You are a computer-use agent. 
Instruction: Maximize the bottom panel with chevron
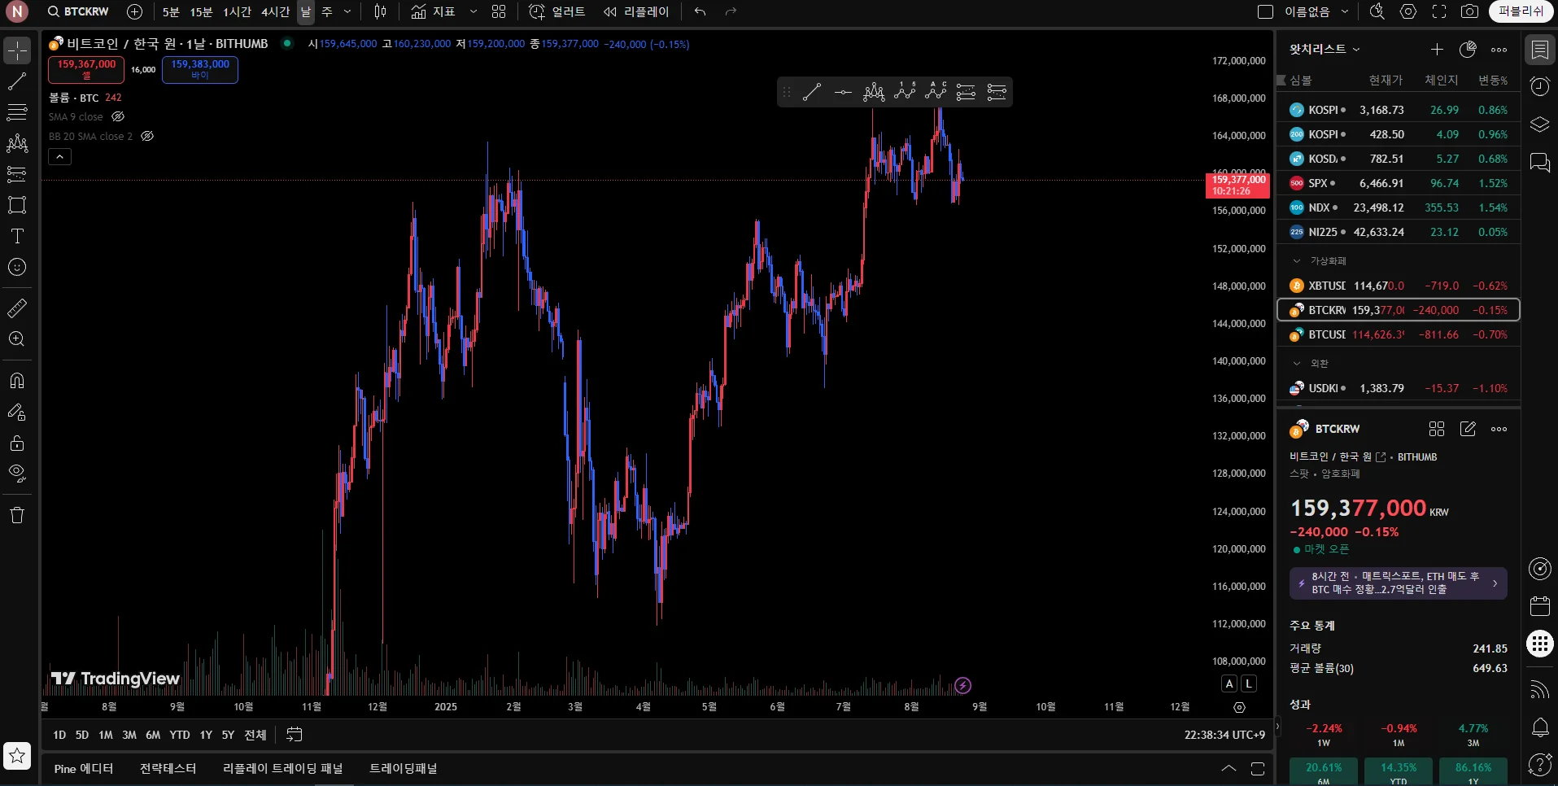coord(1229,768)
